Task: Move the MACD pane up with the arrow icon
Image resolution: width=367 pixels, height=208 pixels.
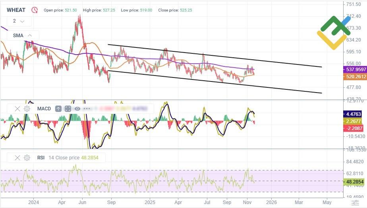Action: (58, 109)
